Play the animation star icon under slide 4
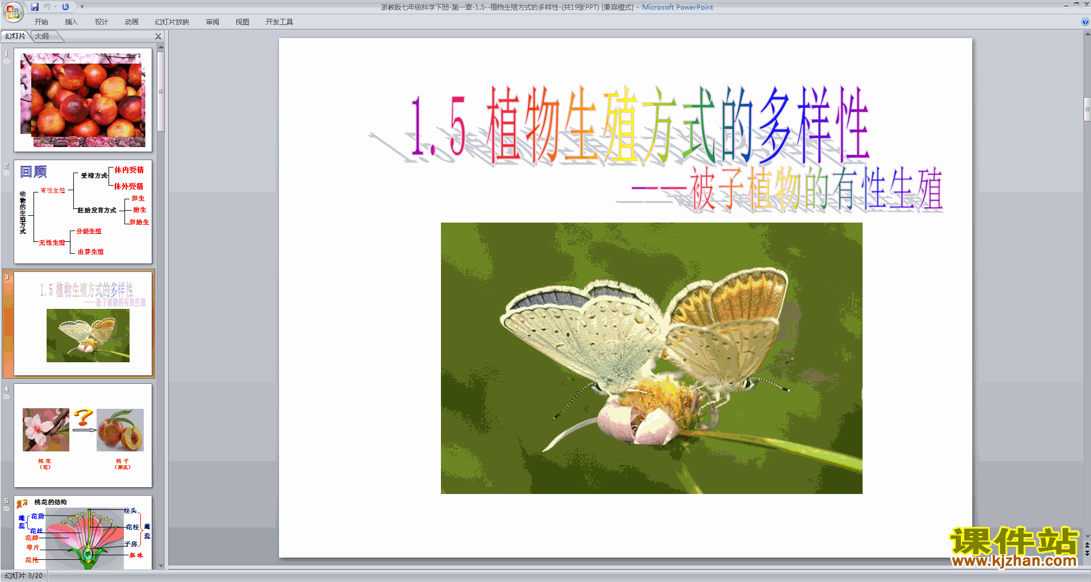 coord(6,396)
